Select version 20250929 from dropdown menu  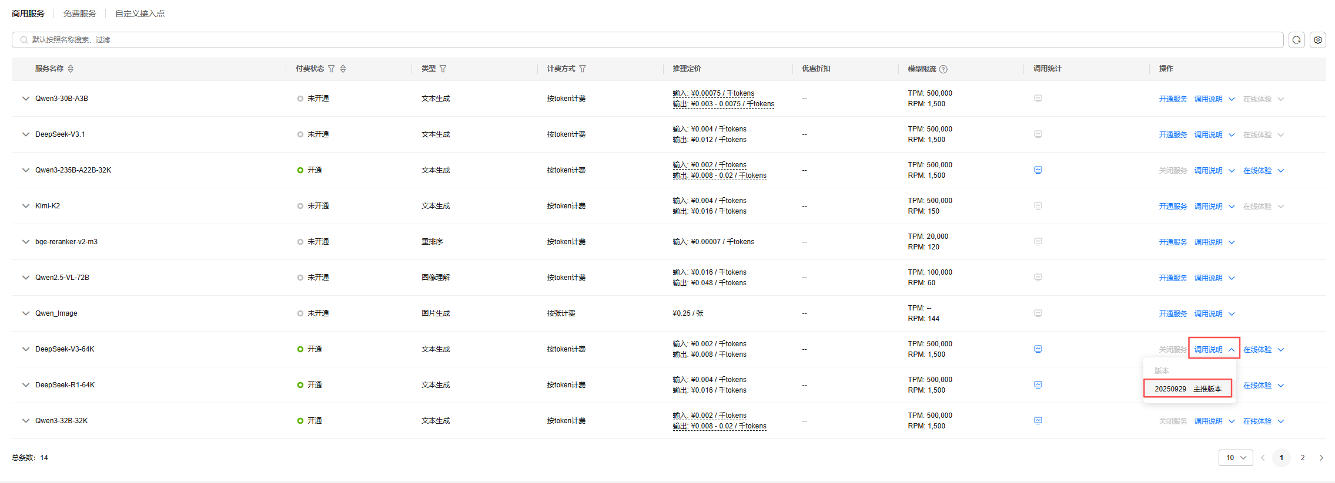coord(1187,389)
